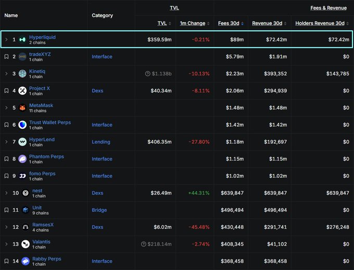Click the HyperLend protocol logo
Viewport: 354px width, 270px height.
pos(22,142)
